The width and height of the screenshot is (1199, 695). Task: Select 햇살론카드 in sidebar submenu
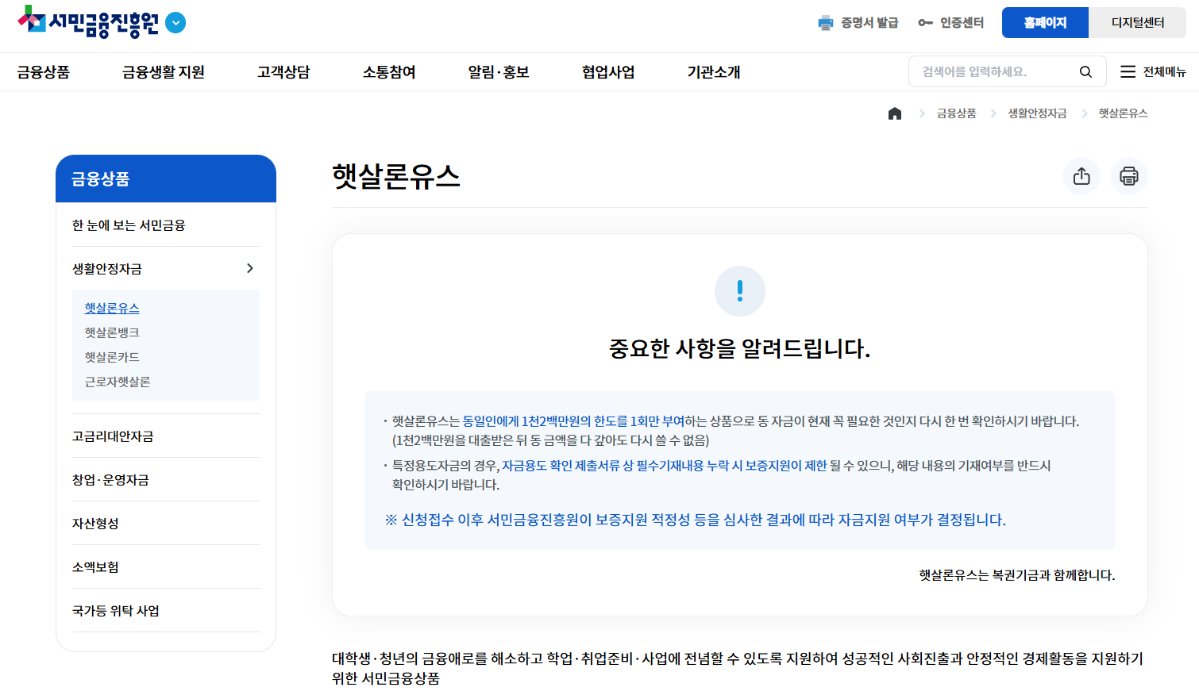[x=112, y=357]
